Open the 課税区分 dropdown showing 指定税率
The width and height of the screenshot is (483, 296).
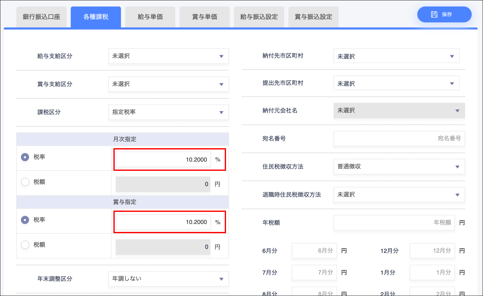[x=168, y=112]
